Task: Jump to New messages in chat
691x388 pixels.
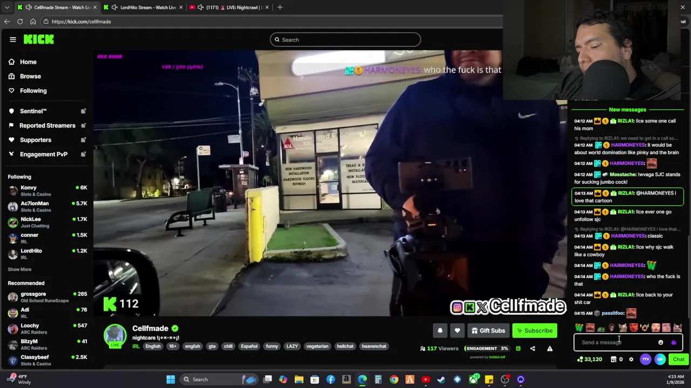Action: (x=627, y=109)
